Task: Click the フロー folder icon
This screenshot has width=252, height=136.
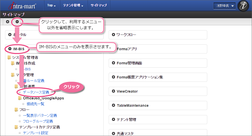Action: coord(16,110)
